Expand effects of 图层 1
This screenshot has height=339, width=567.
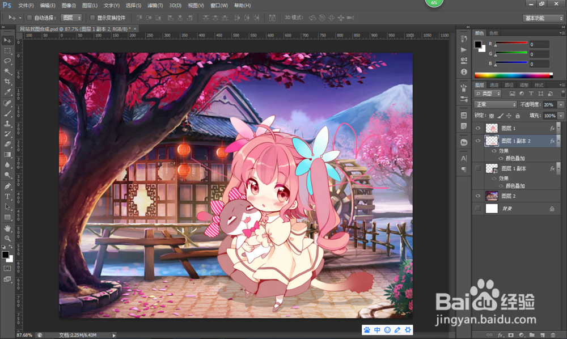tap(558, 128)
